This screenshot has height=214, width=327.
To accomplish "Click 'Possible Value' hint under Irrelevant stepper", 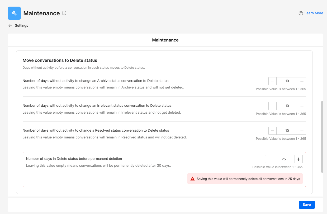I will pos(281,114).
